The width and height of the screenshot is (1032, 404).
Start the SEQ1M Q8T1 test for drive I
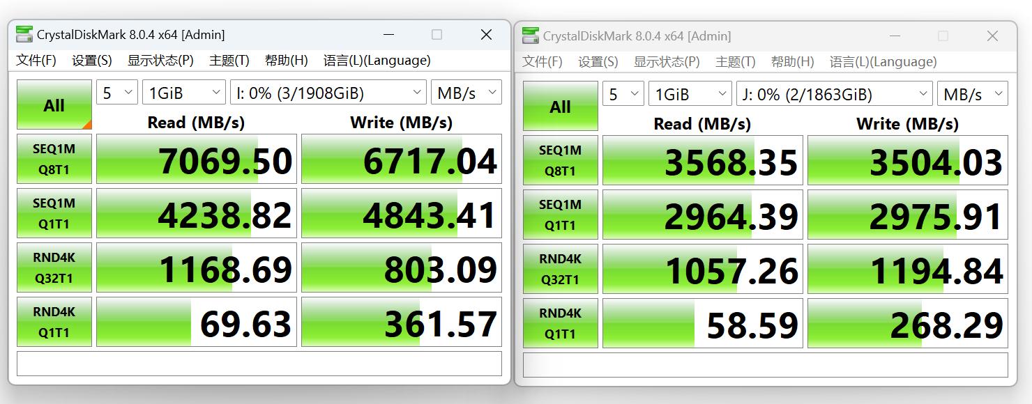point(54,159)
